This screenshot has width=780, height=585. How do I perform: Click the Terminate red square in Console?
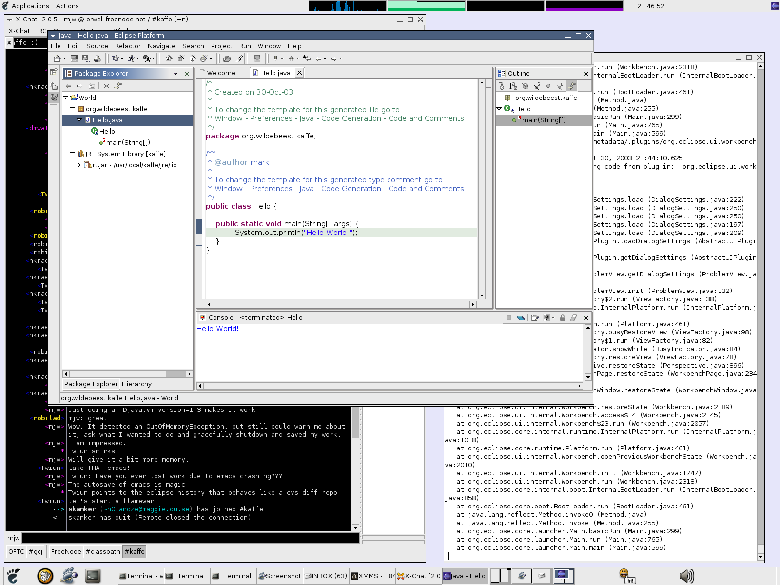tap(509, 318)
